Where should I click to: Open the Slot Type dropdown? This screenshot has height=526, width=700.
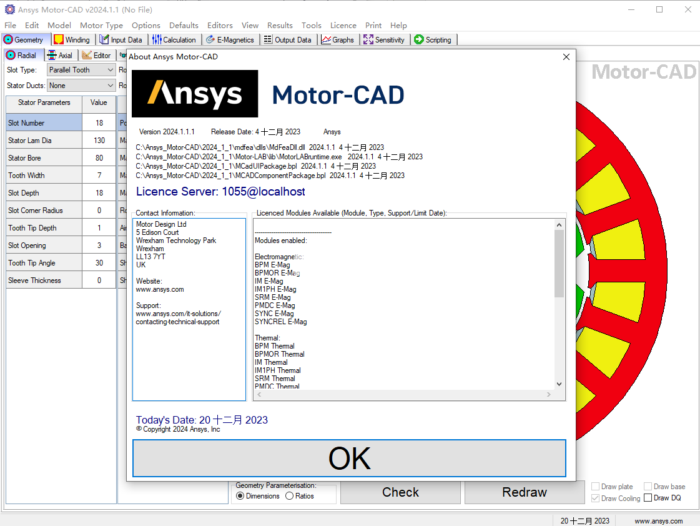(x=81, y=70)
